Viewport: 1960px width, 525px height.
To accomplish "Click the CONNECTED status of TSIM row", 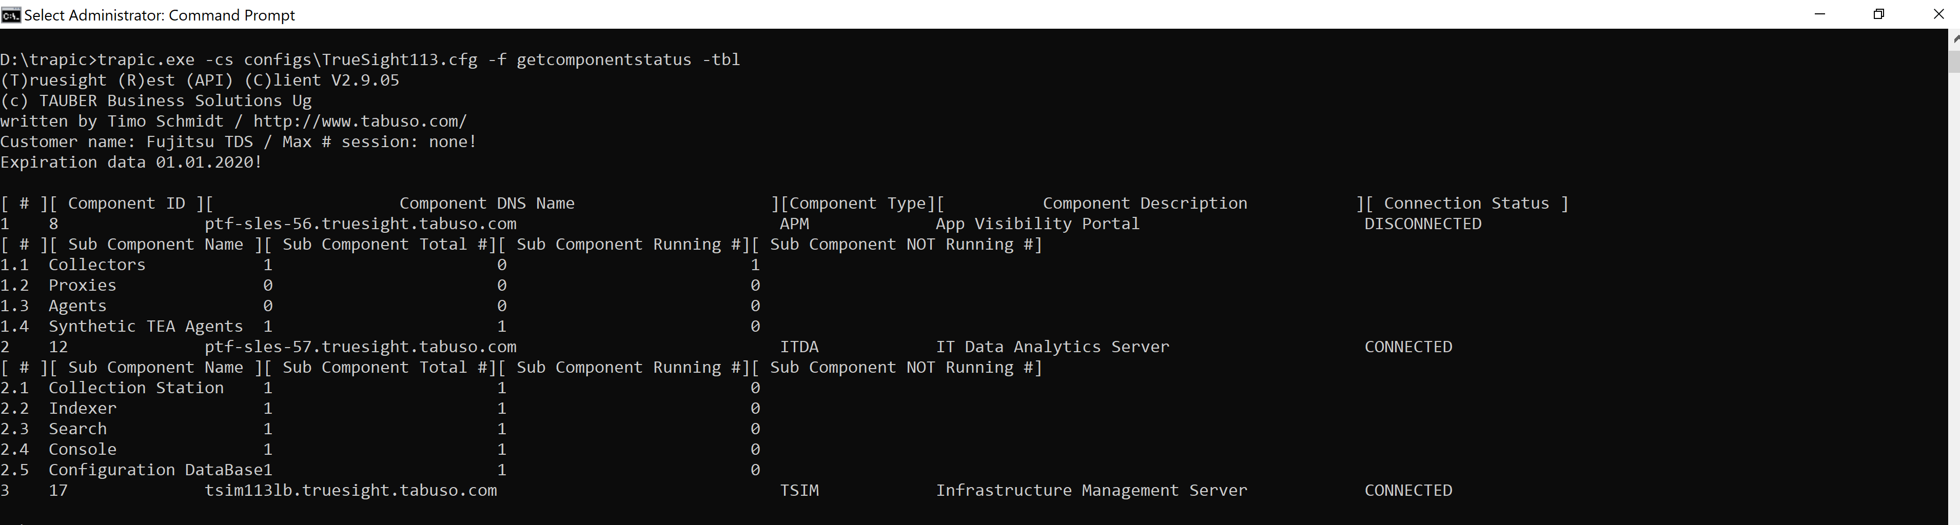I will click(x=1408, y=490).
